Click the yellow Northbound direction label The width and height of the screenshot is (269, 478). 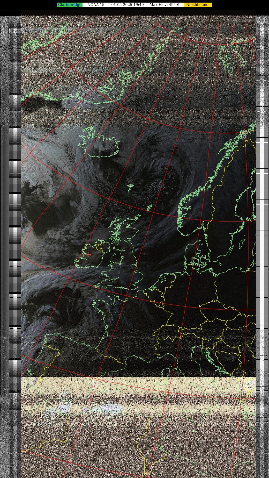(x=198, y=5)
